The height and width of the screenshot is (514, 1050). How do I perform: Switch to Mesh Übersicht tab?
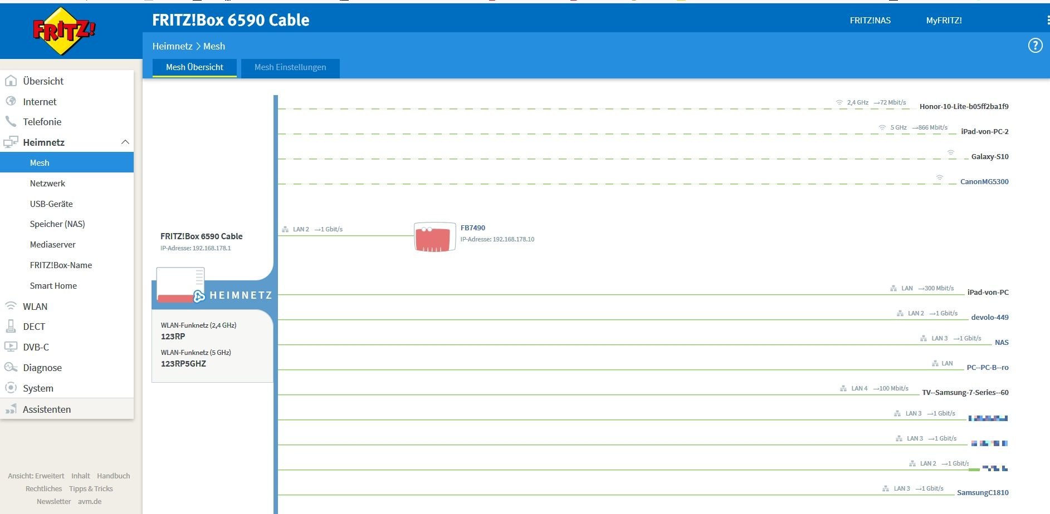pyautogui.click(x=194, y=67)
